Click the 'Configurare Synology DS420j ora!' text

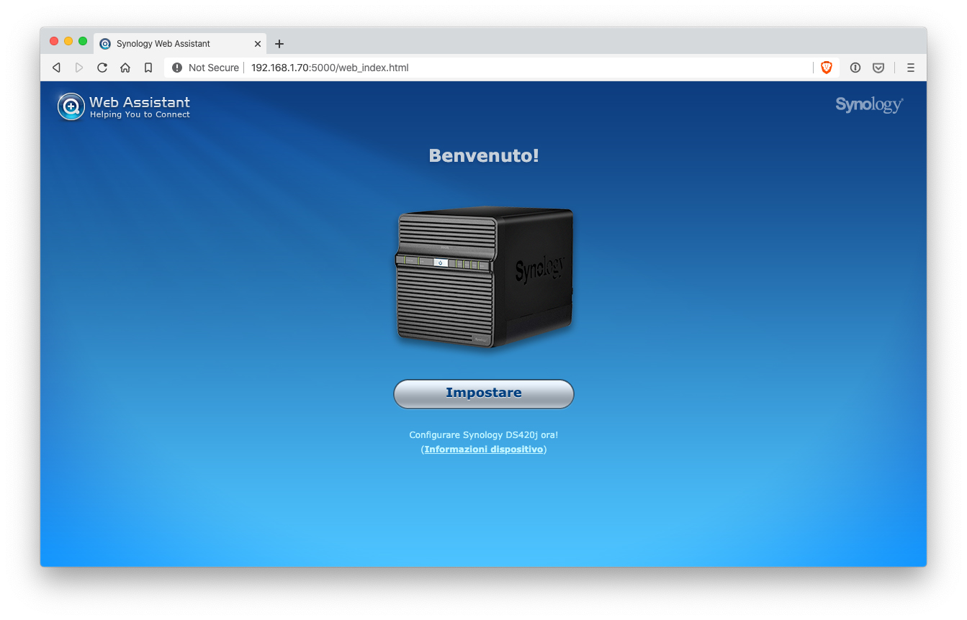[484, 435]
